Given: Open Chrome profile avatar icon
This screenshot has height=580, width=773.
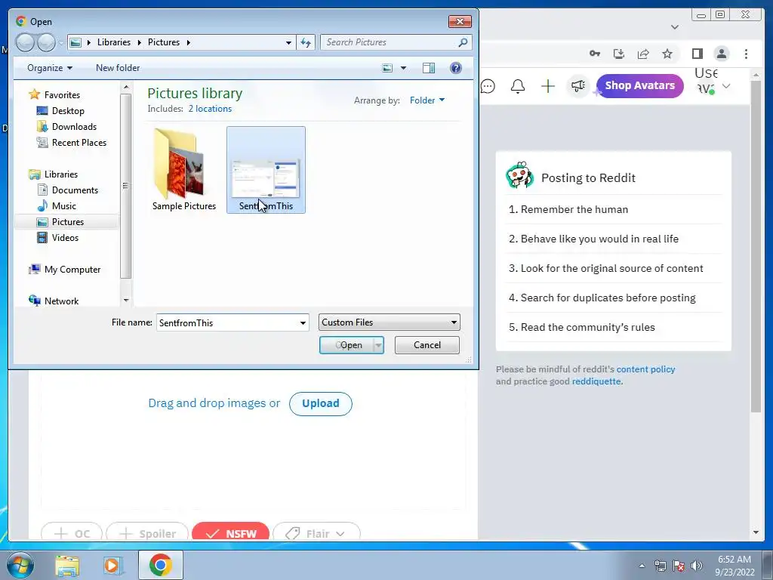Looking at the screenshot, I should [x=721, y=54].
